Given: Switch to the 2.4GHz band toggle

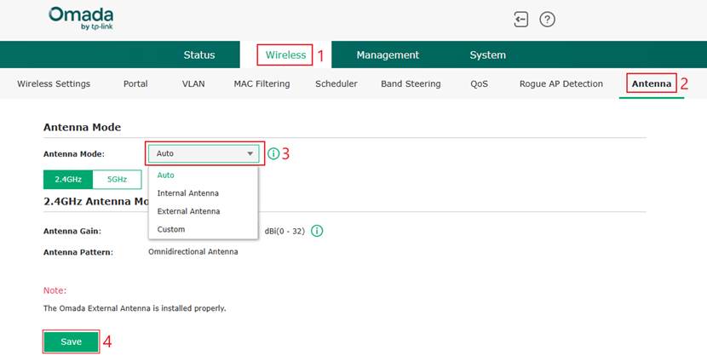Looking at the screenshot, I should click(x=67, y=180).
